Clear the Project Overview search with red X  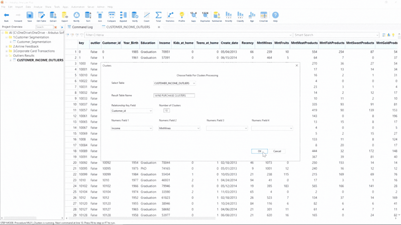coord(55,27)
